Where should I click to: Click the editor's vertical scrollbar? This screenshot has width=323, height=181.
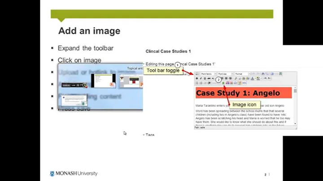pyautogui.click(x=295, y=105)
